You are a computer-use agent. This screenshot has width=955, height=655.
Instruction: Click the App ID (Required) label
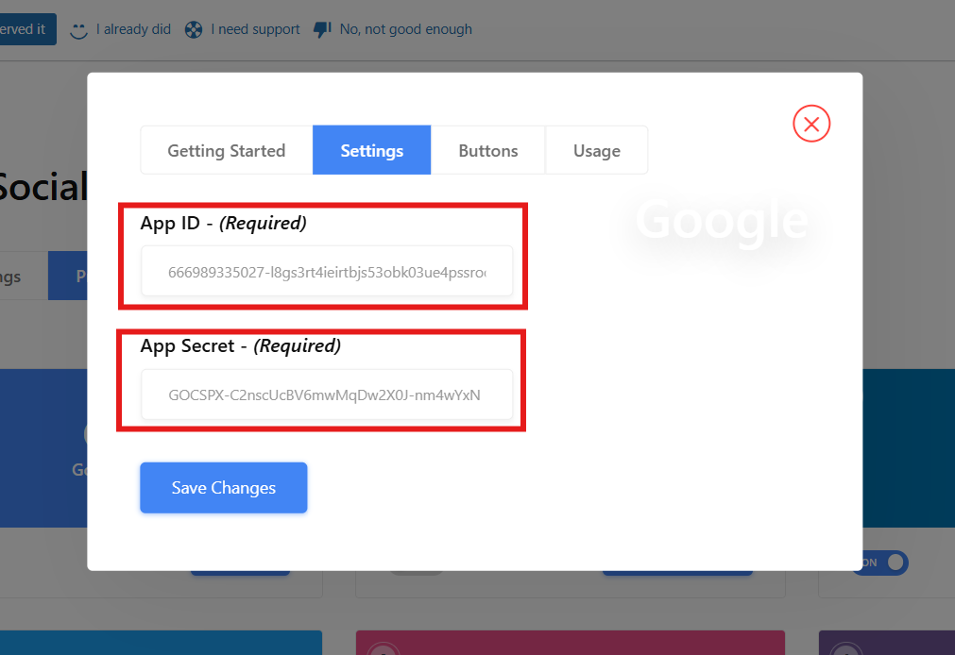click(224, 224)
